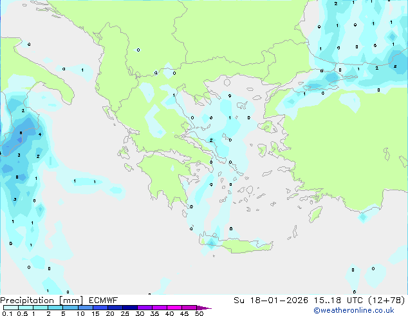Click the above-50 mm legend arrow tip
This screenshot has width=408, height=316.
click(x=204, y=308)
